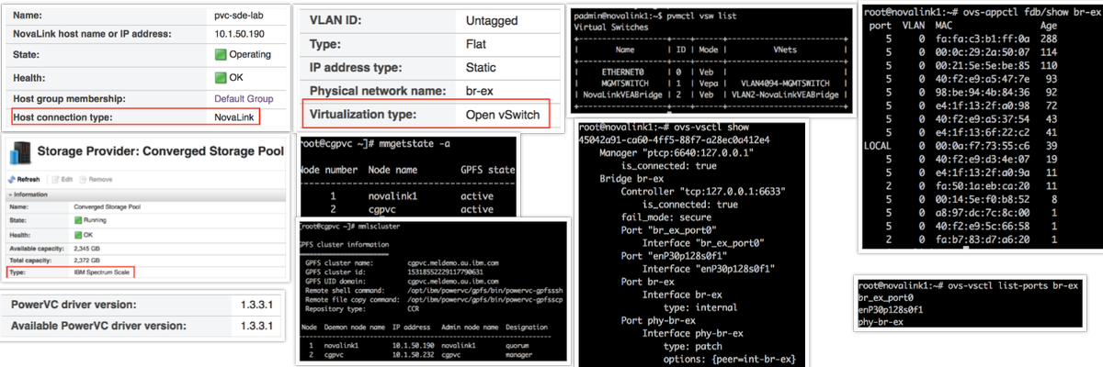Click the green Running state icon

point(77,220)
